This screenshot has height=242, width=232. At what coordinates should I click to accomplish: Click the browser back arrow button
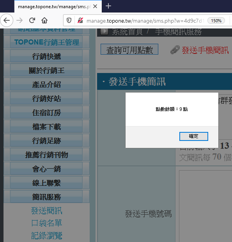point(7,20)
